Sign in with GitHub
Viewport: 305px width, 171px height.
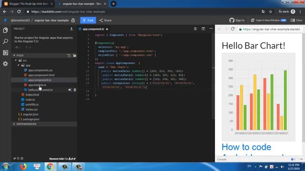(237, 20)
